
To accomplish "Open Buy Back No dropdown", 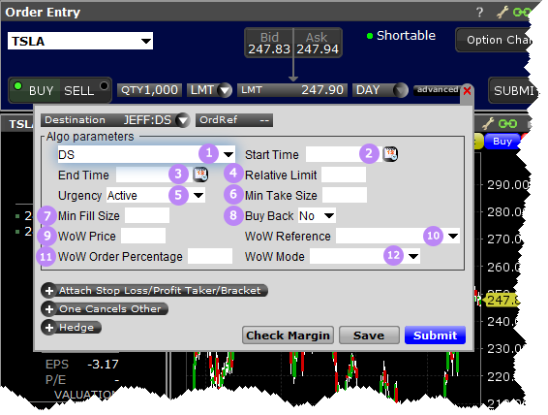I will (x=329, y=215).
